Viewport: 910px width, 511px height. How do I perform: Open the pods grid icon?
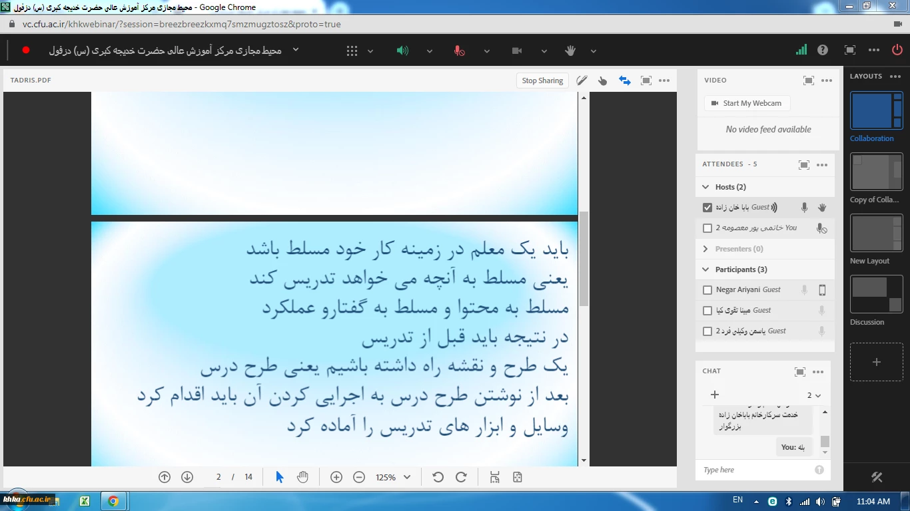(352, 51)
